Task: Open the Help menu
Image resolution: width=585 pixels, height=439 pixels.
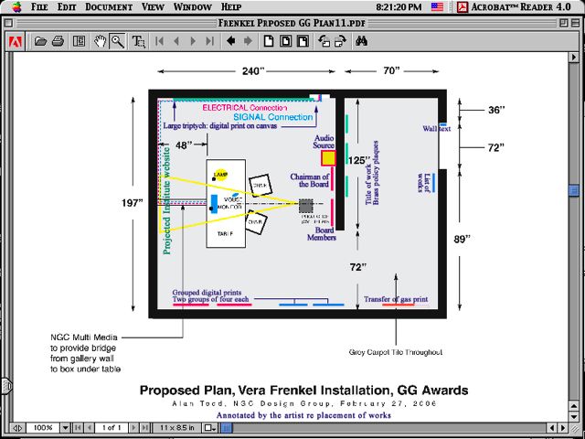Action: coord(231,6)
